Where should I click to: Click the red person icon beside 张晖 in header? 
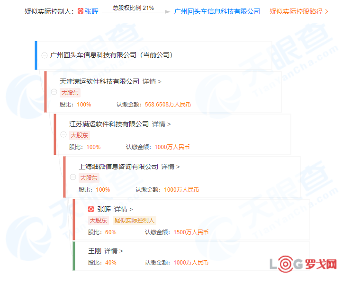[80, 11]
